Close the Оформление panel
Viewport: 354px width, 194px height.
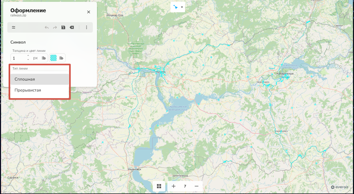(89, 12)
